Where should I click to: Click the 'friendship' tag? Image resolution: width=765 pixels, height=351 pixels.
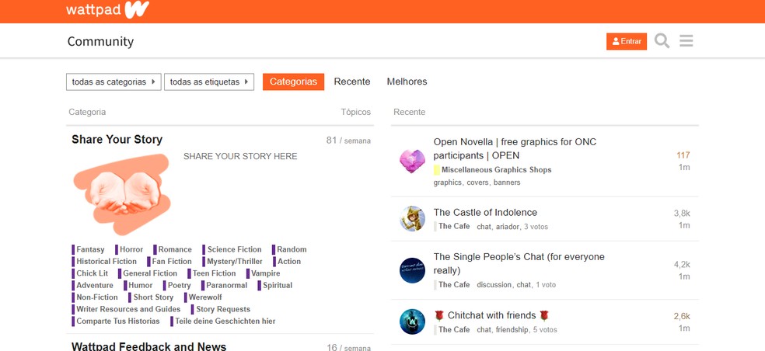[512, 330]
